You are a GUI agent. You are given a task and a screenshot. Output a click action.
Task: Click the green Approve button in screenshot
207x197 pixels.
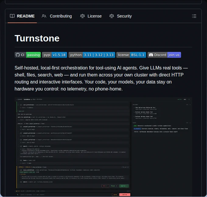[x=124, y=186]
